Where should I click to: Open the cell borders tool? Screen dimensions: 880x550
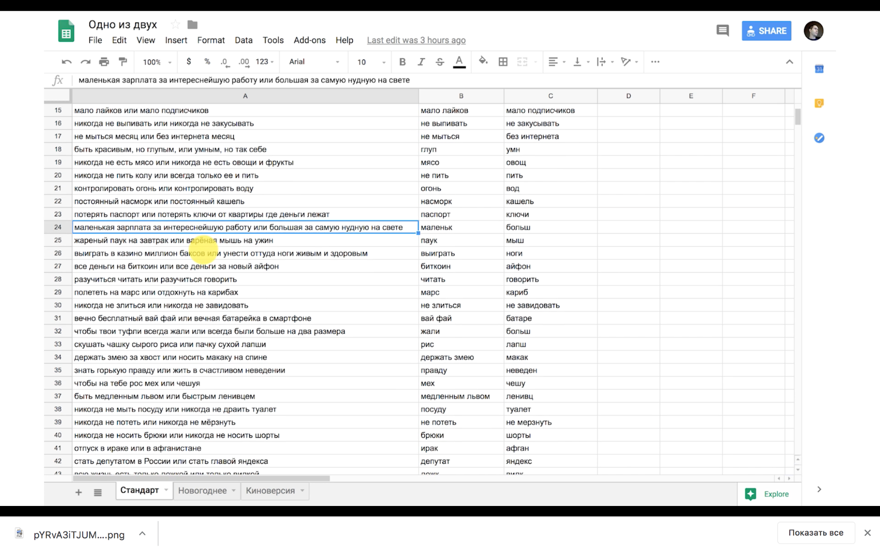click(503, 62)
